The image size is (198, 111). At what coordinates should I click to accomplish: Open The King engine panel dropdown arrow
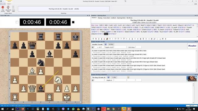coord(195,75)
